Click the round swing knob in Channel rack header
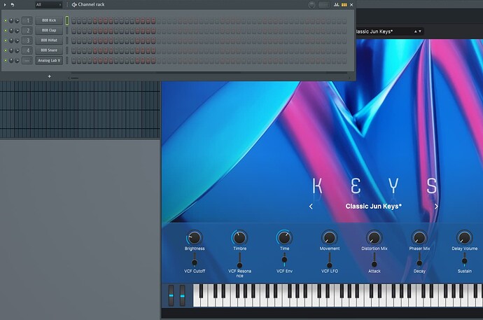The height and width of the screenshot is (320, 483). 311,5
